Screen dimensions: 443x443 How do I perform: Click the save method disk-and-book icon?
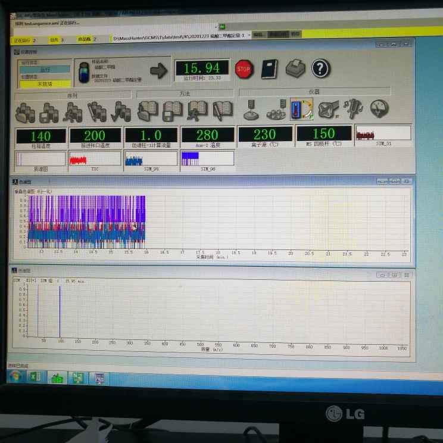(x=172, y=110)
